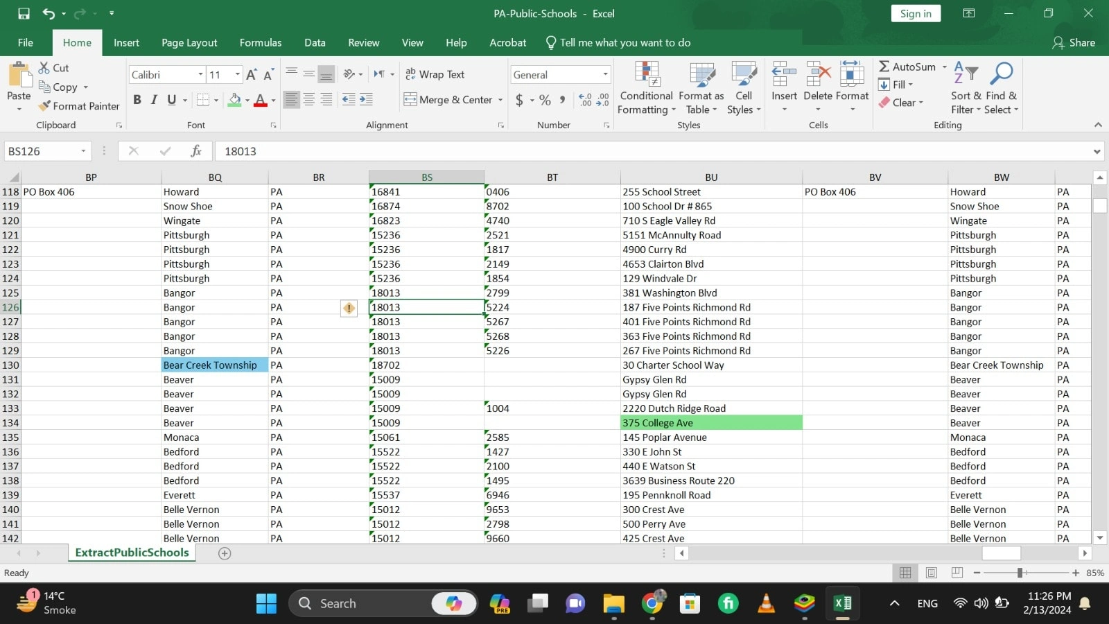Switch to the Insert tab
The height and width of the screenshot is (624, 1109).
coord(126,43)
